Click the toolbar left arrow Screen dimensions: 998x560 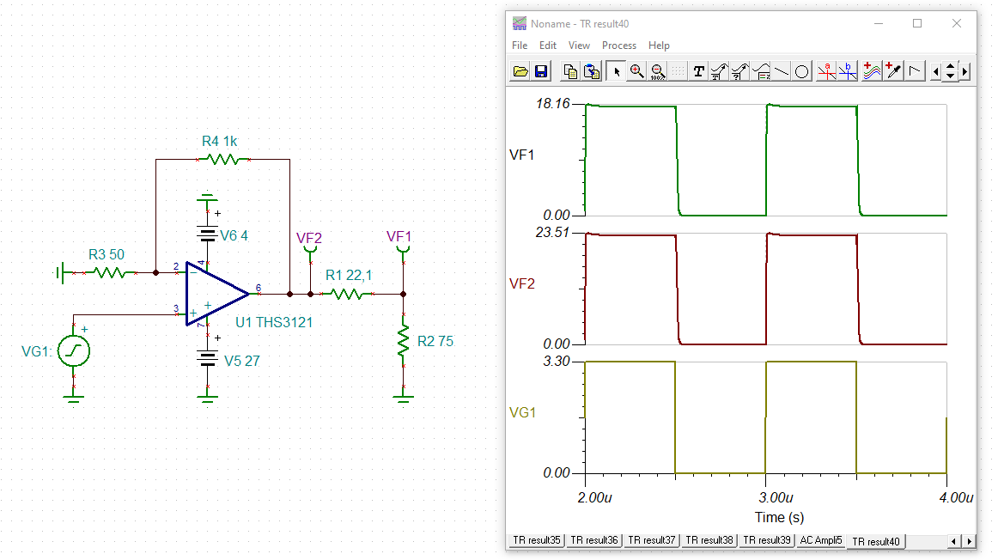935,72
